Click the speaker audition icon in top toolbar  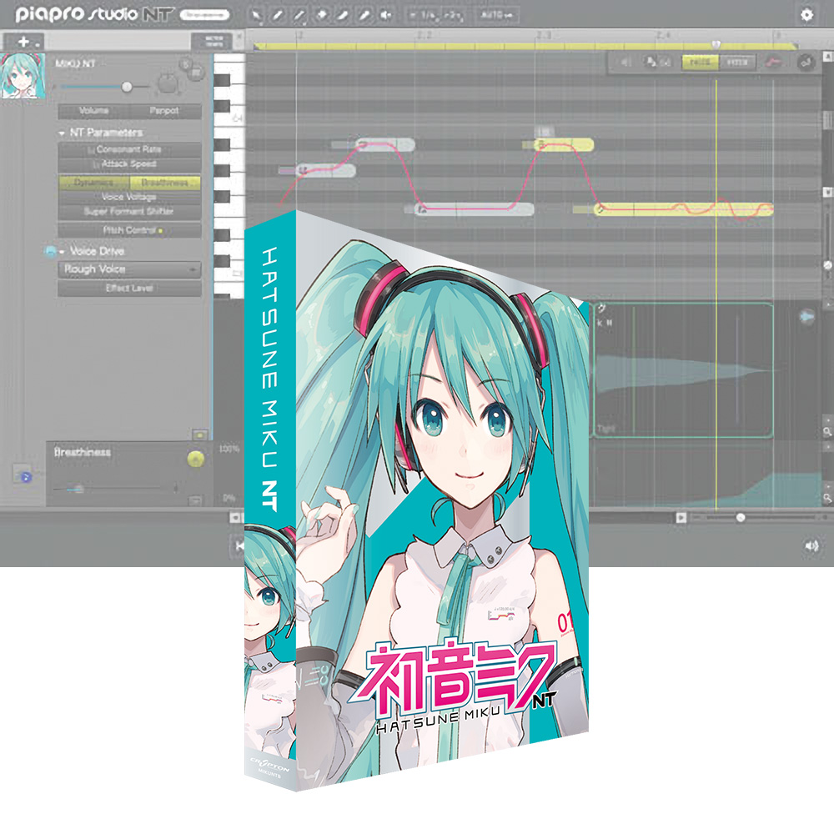tap(385, 15)
